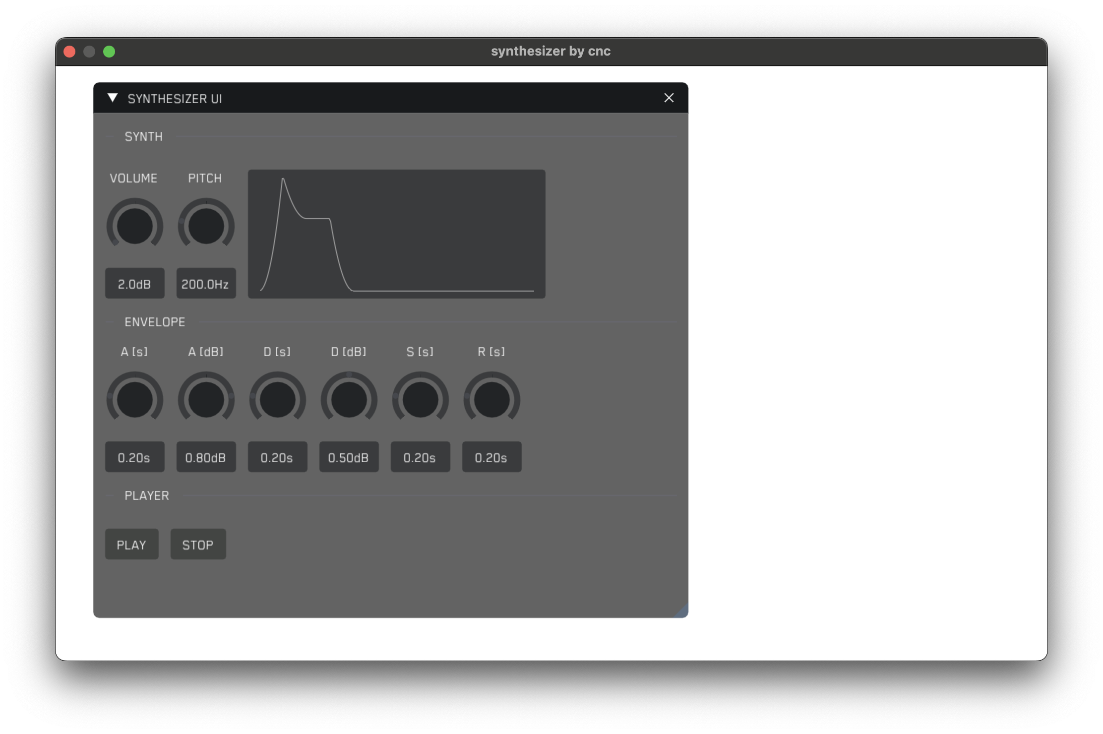The height and width of the screenshot is (734, 1103).
Task: Click the 0.20s release time field
Action: pos(491,457)
